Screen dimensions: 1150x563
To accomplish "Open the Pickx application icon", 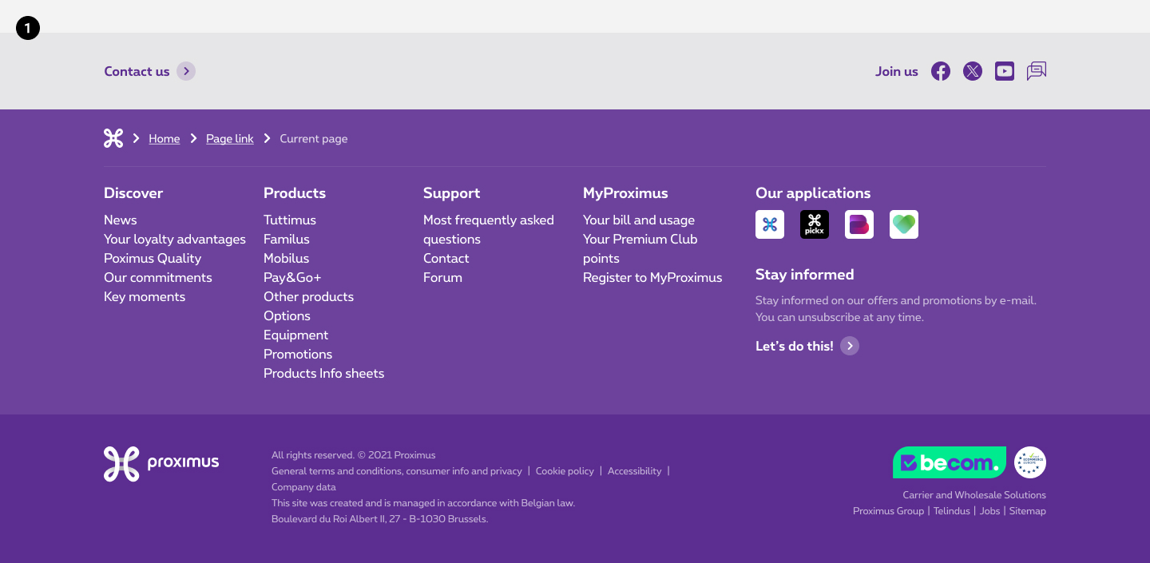I will (815, 224).
